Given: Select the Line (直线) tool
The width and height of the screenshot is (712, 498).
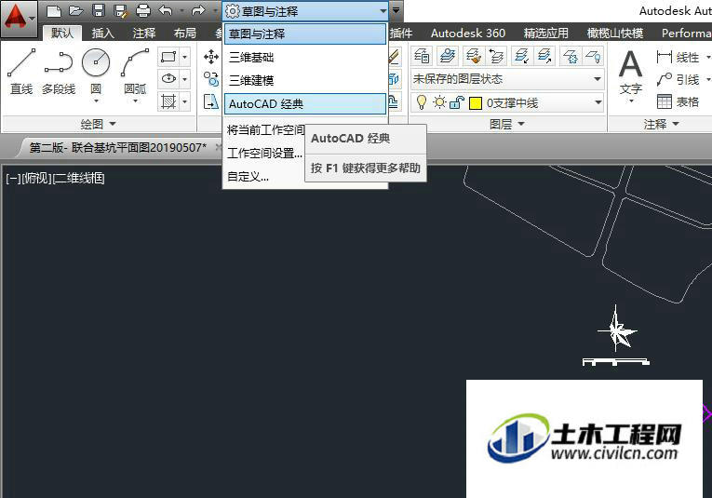Looking at the screenshot, I should [21, 72].
